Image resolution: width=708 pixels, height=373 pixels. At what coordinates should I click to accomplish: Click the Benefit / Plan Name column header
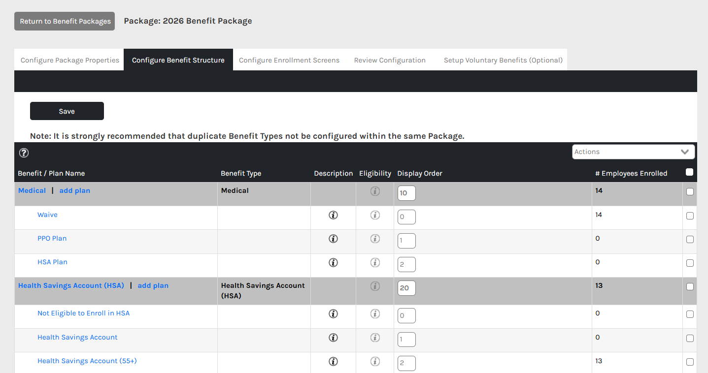(x=51, y=173)
